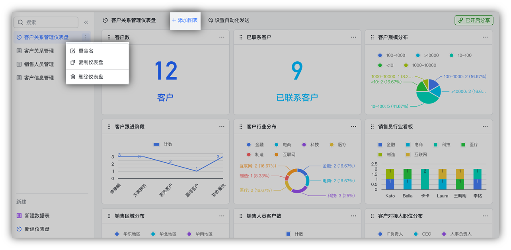Click the 卡卡 bar in 销售员行业看板

tap(425, 179)
